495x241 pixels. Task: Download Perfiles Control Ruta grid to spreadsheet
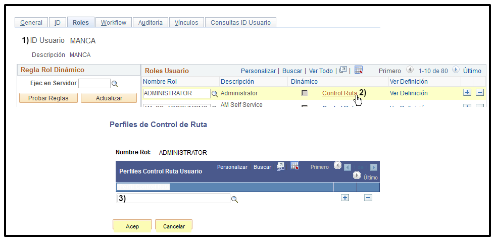pos(294,166)
